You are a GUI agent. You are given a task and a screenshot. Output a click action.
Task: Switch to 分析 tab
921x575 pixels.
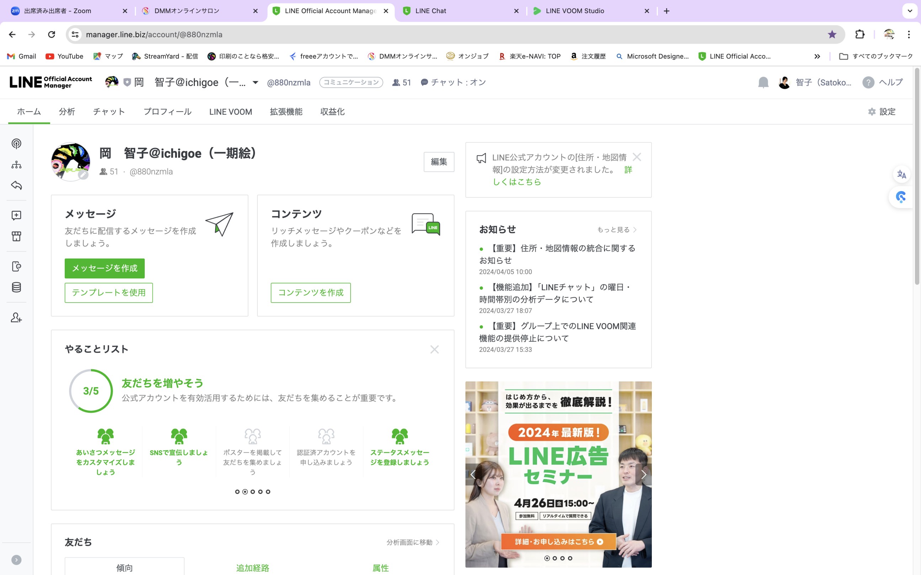point(67,112)
